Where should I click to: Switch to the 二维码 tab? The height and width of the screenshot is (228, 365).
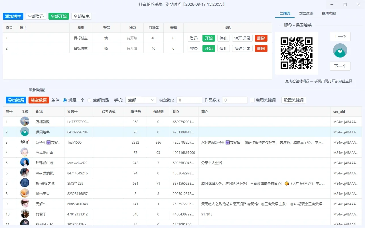285,13
